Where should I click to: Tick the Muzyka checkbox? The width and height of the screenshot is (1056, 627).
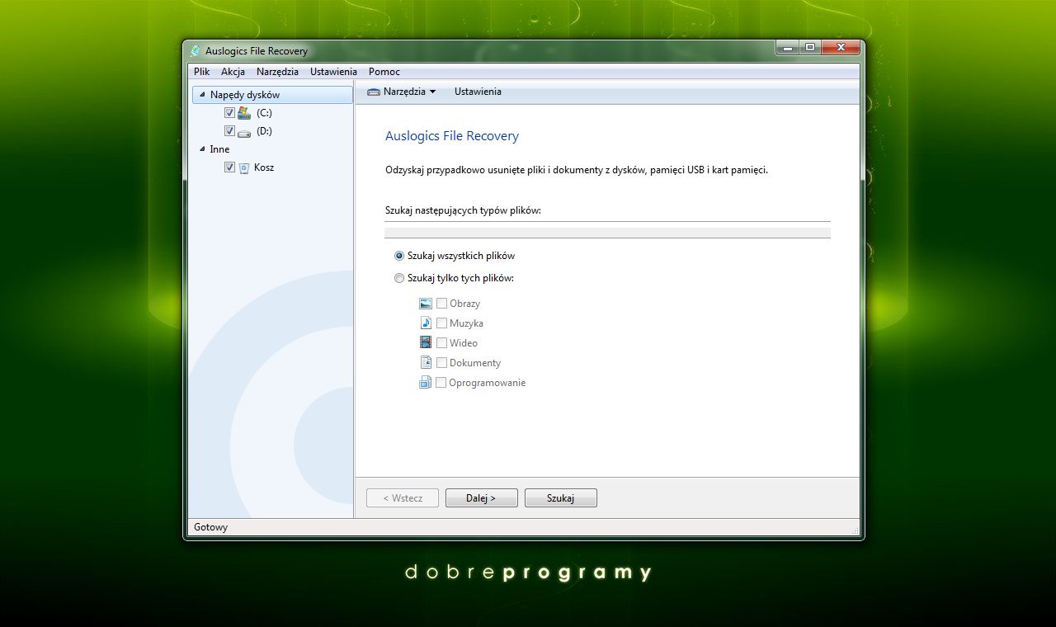point(441,323)
